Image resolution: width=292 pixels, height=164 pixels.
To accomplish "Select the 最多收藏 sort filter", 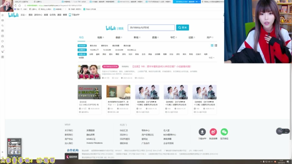I will point(127,45).
